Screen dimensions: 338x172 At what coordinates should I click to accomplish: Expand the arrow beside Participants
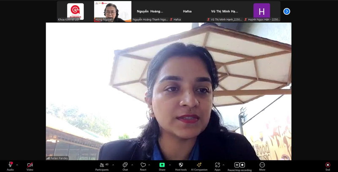pos(113,165)
